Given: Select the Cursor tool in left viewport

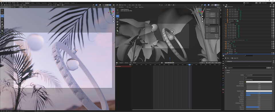Looking at the screenshot, I should pos(2,13).
